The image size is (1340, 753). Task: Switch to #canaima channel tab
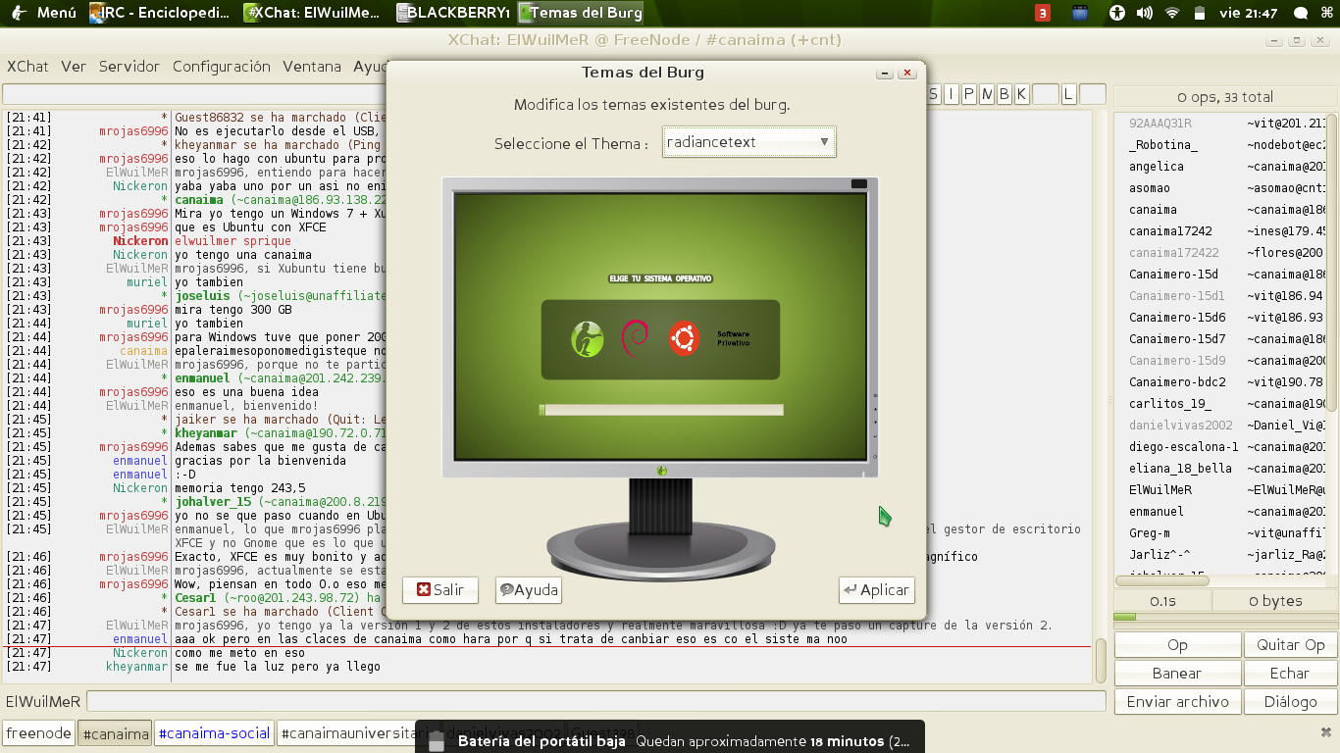(x=115, y=733)
